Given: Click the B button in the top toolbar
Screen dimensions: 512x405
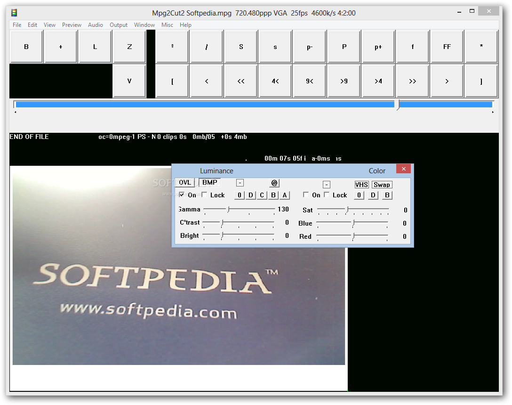Looking at the screenshot, I should pos(26,47).
